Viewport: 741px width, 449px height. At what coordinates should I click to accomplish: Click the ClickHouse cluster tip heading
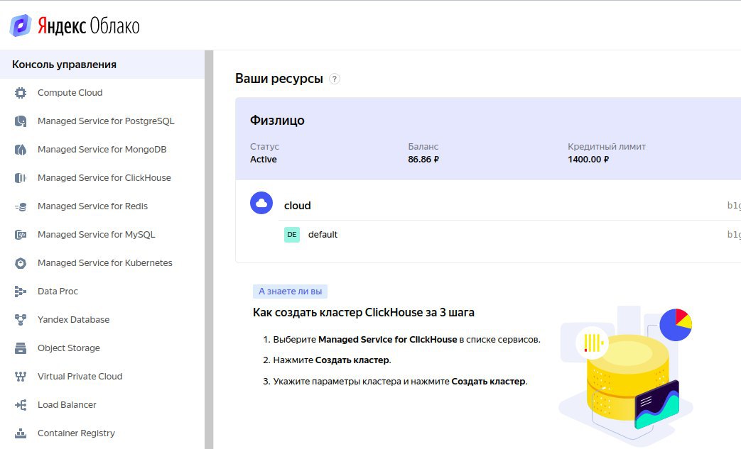point(364,312)
